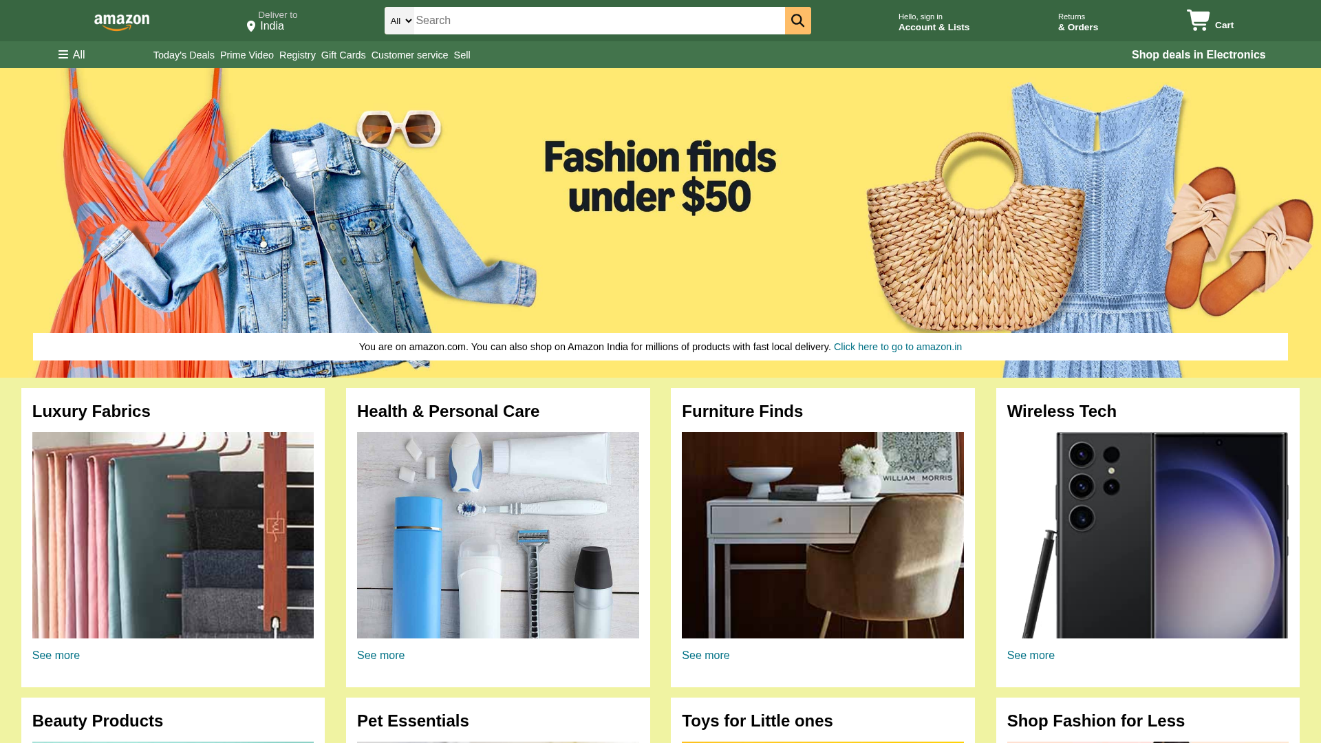
Task: See more under Health & Personal Care
Action: click(x=380, y=656)
